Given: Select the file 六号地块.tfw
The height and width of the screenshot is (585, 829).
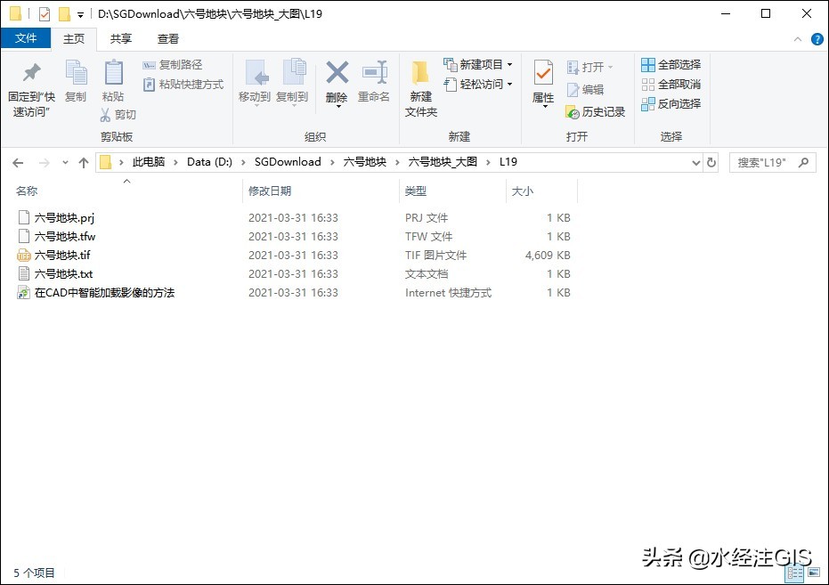Looking at the screenshot, I should [x=65, y=236].
